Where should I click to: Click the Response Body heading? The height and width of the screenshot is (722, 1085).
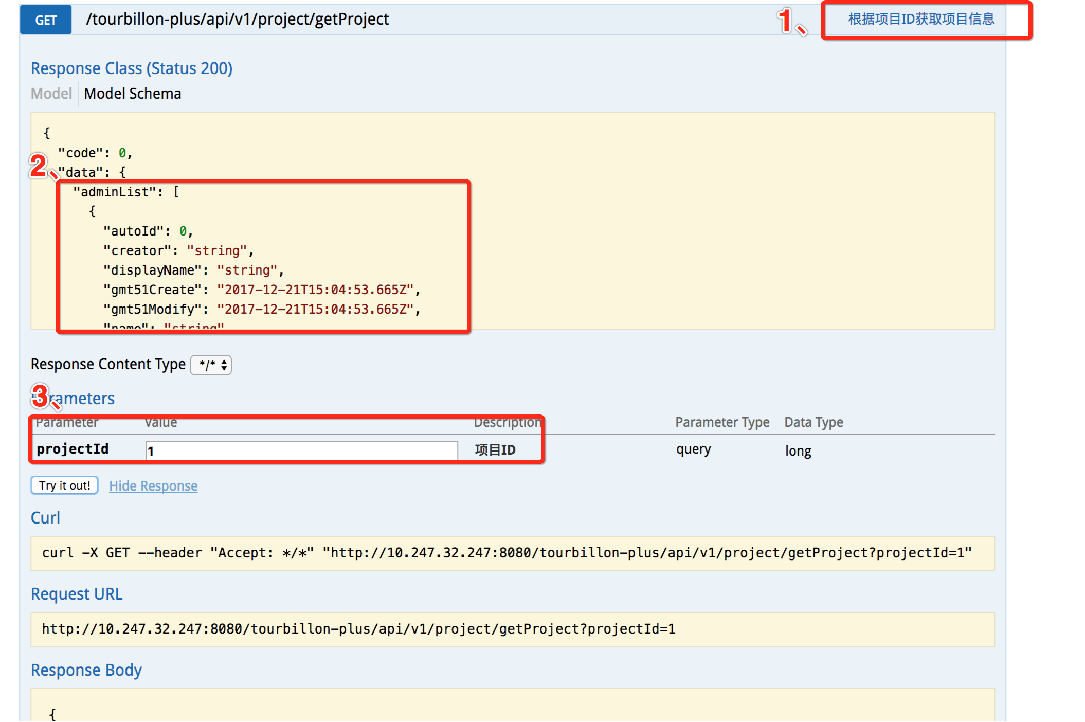coord(86,670)
